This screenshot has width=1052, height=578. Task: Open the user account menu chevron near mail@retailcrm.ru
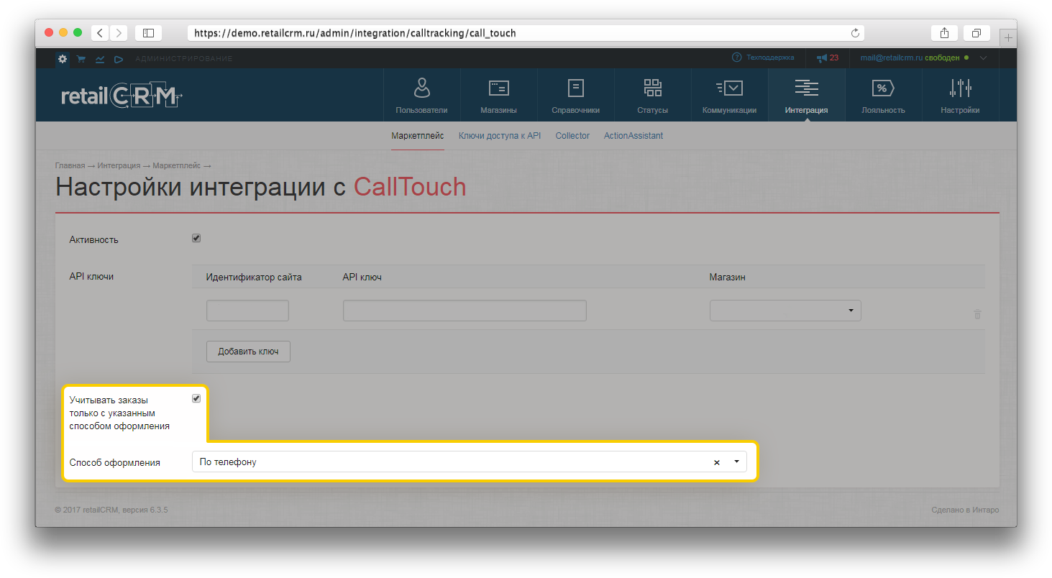[984, 58]
